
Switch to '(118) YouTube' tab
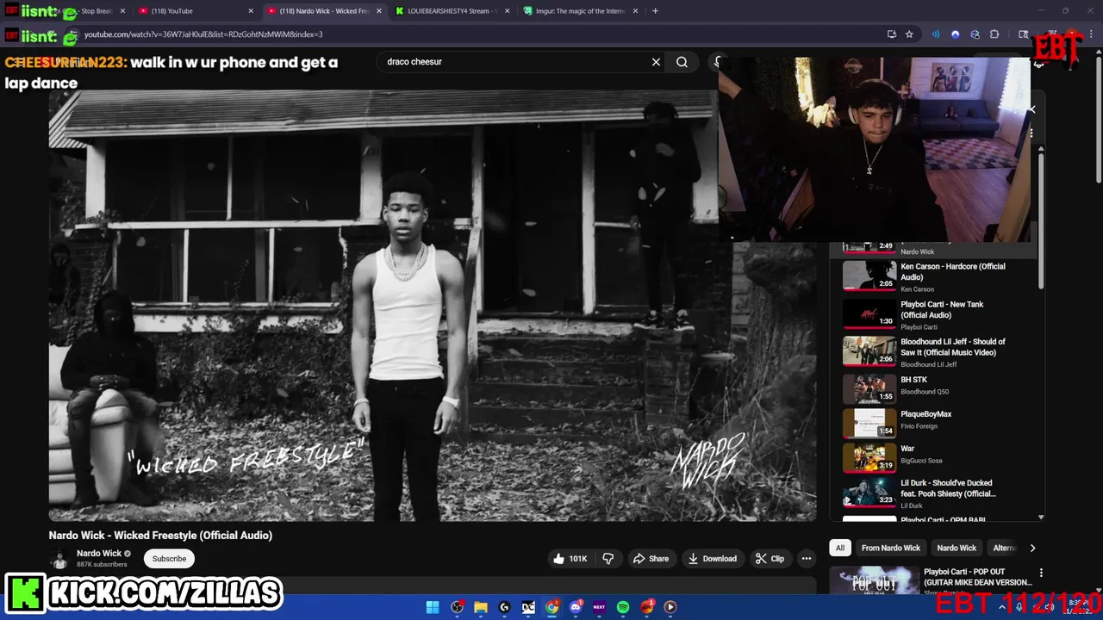pos(197,11)
